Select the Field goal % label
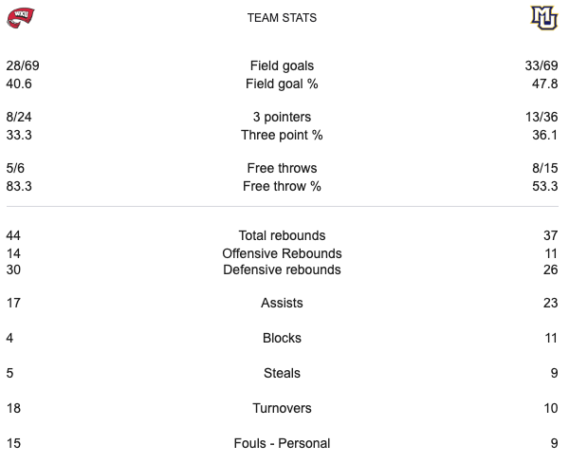The height and width of the screenshot is (464, 569). (x=282, y=84)
